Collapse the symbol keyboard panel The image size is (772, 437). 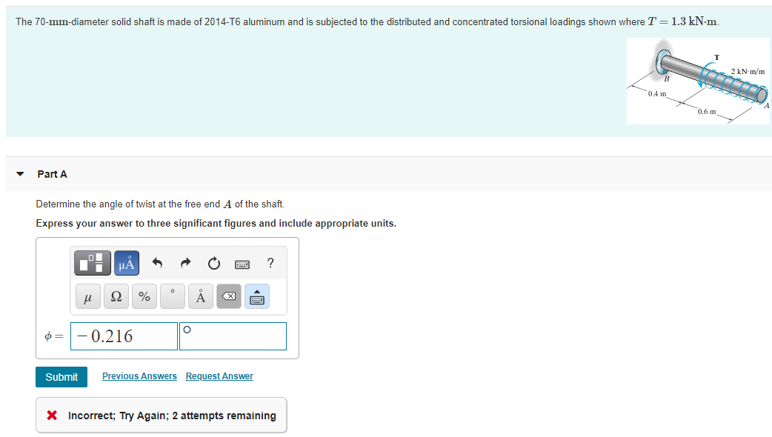257,296
